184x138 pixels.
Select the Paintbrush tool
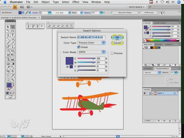point(8,43)
